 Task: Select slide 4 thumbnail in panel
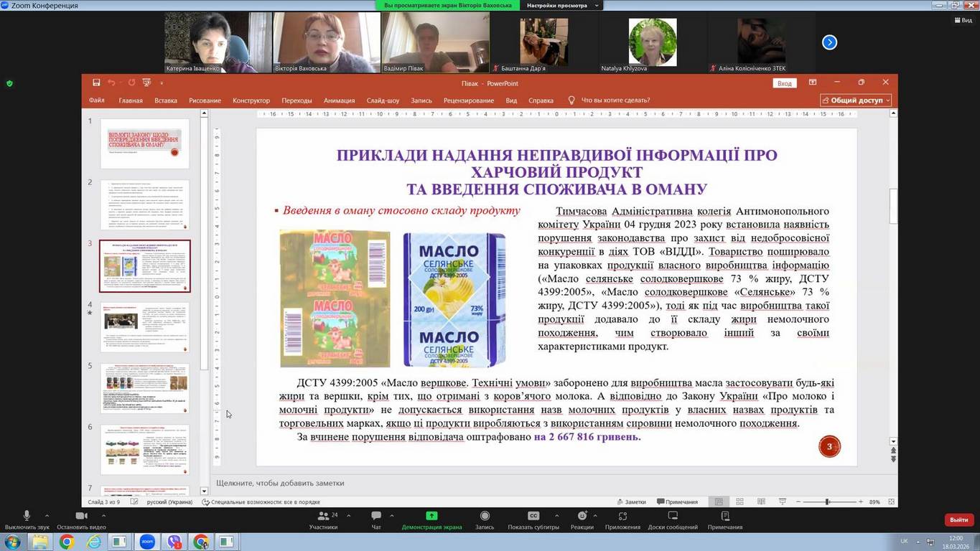point(145,327)
